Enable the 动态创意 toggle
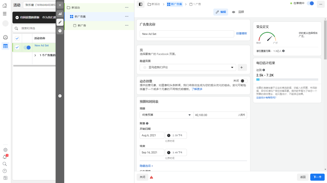This screenshot has width=327, height=183. point(244,81)
